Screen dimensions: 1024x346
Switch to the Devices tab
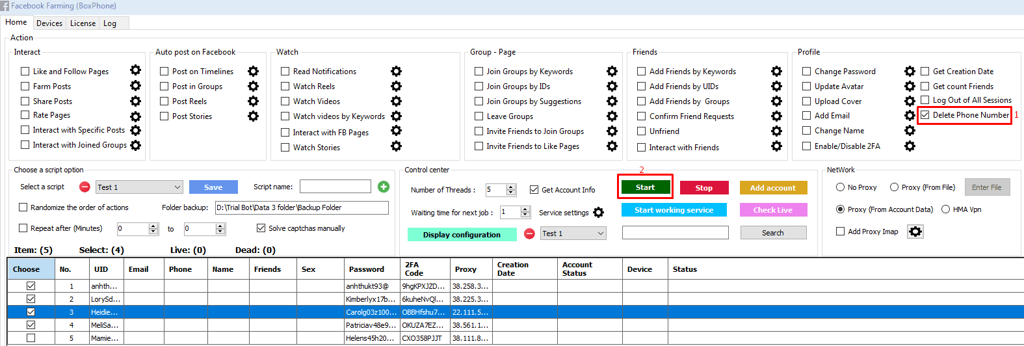(49, 23)
